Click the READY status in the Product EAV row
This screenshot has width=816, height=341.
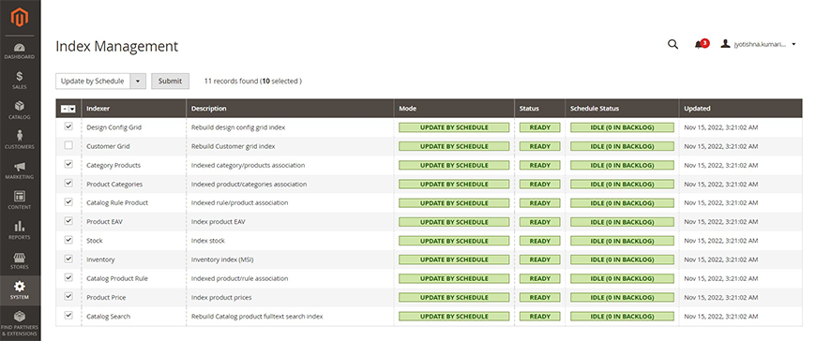click(539, 222)
